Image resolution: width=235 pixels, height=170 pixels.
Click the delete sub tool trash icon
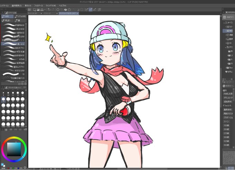point(25,84)
